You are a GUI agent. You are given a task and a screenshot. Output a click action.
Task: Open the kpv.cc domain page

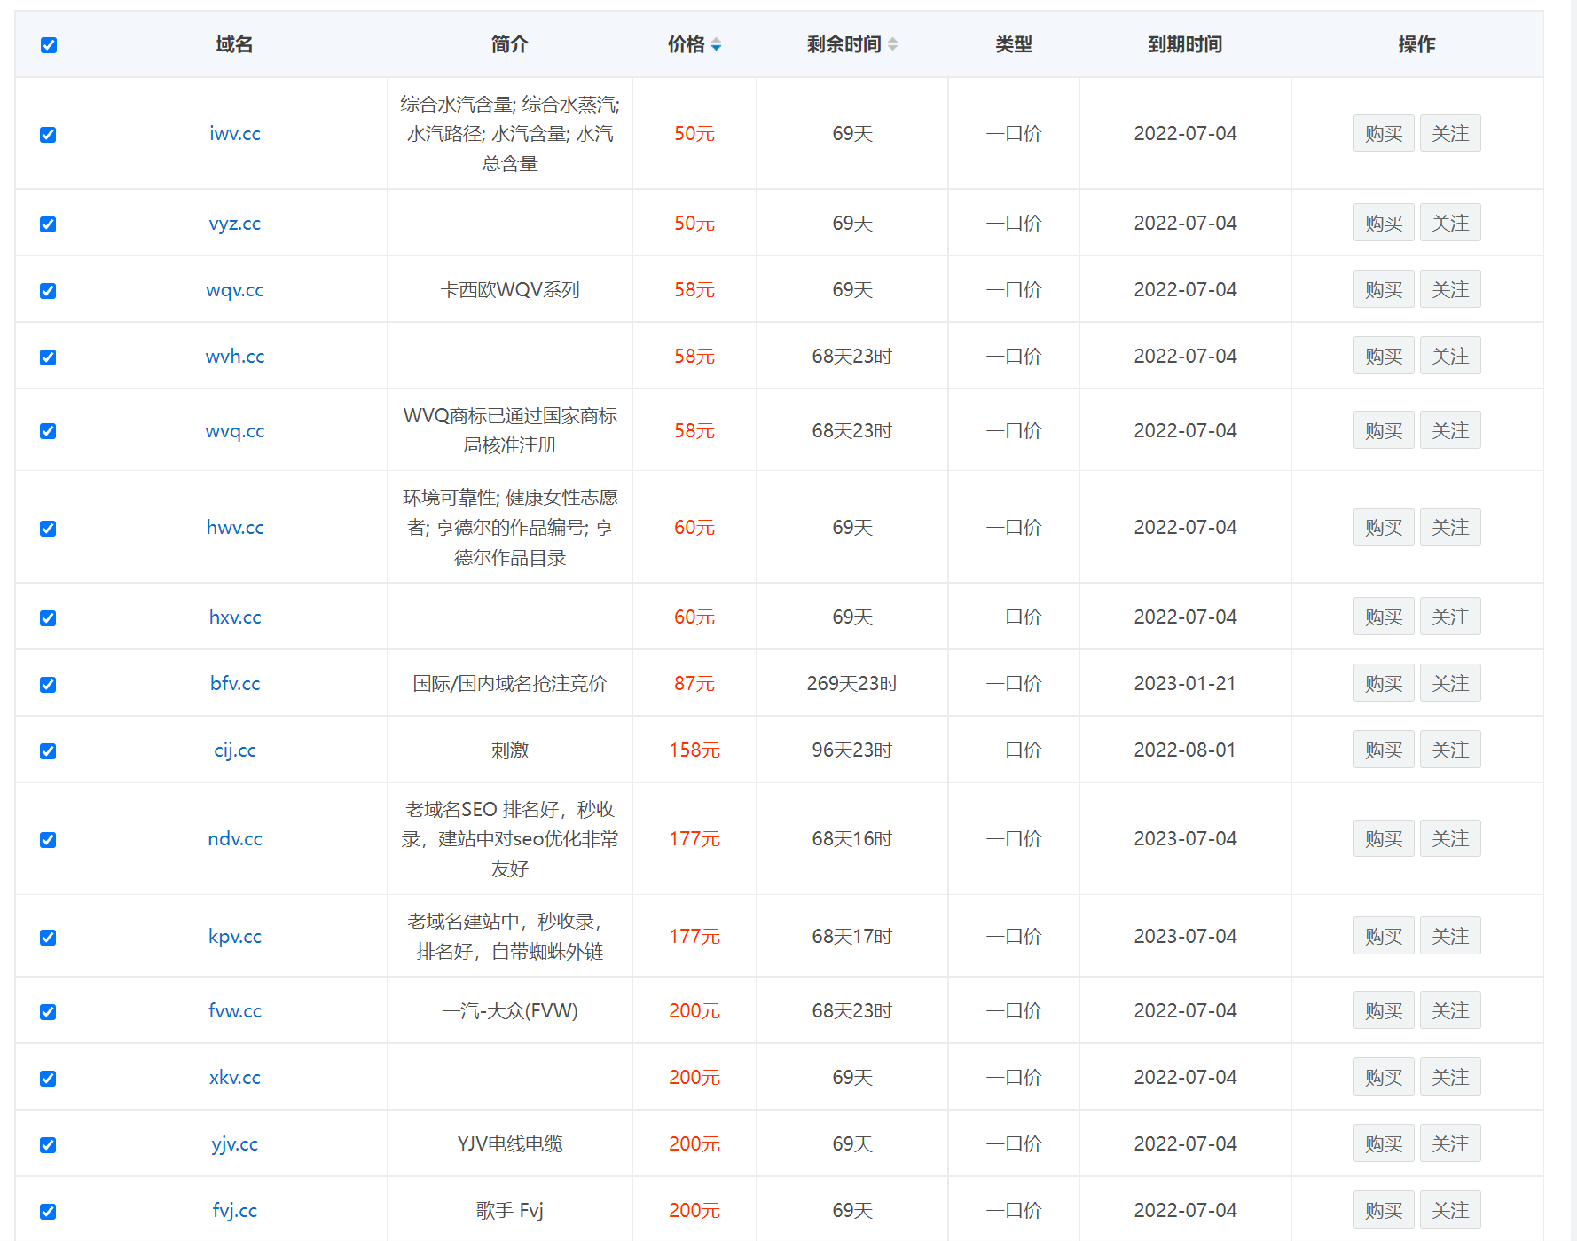click(x=234, y=937)
